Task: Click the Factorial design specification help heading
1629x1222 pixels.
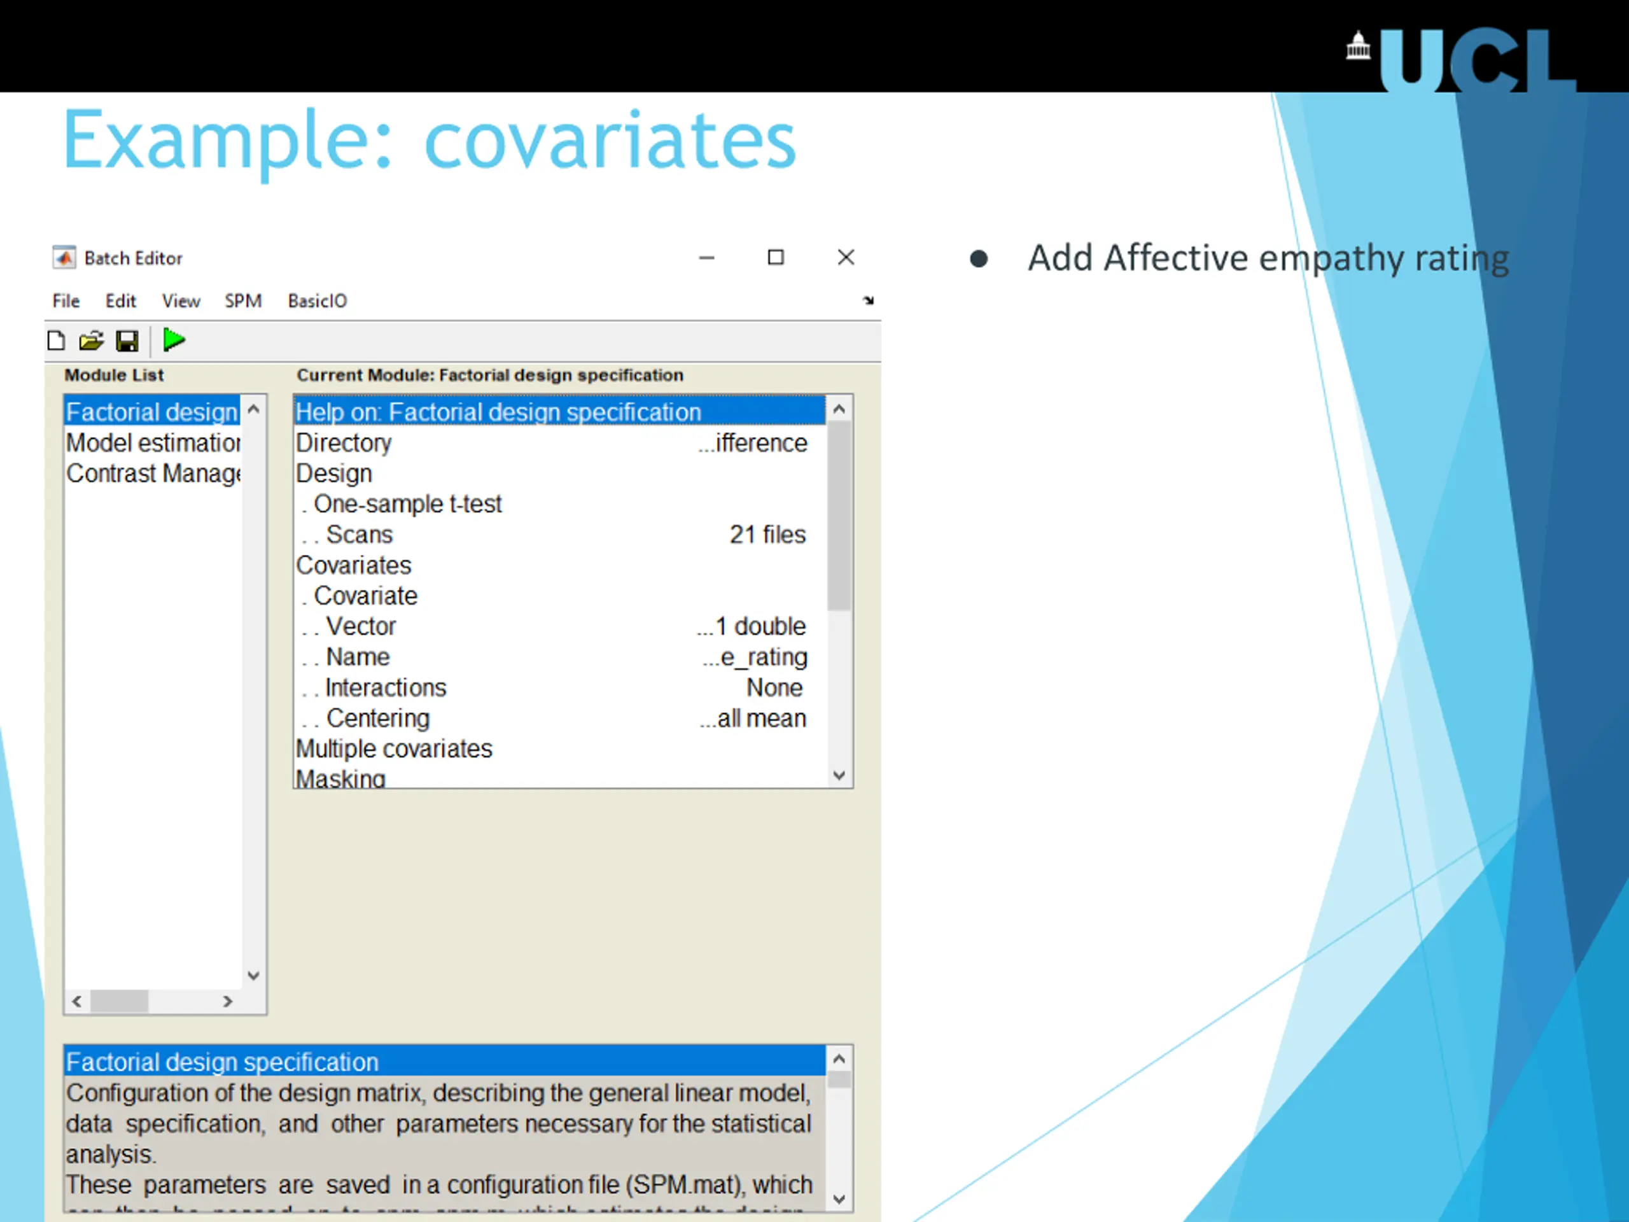Action: pyautogui.click(x=444, y=1062)
